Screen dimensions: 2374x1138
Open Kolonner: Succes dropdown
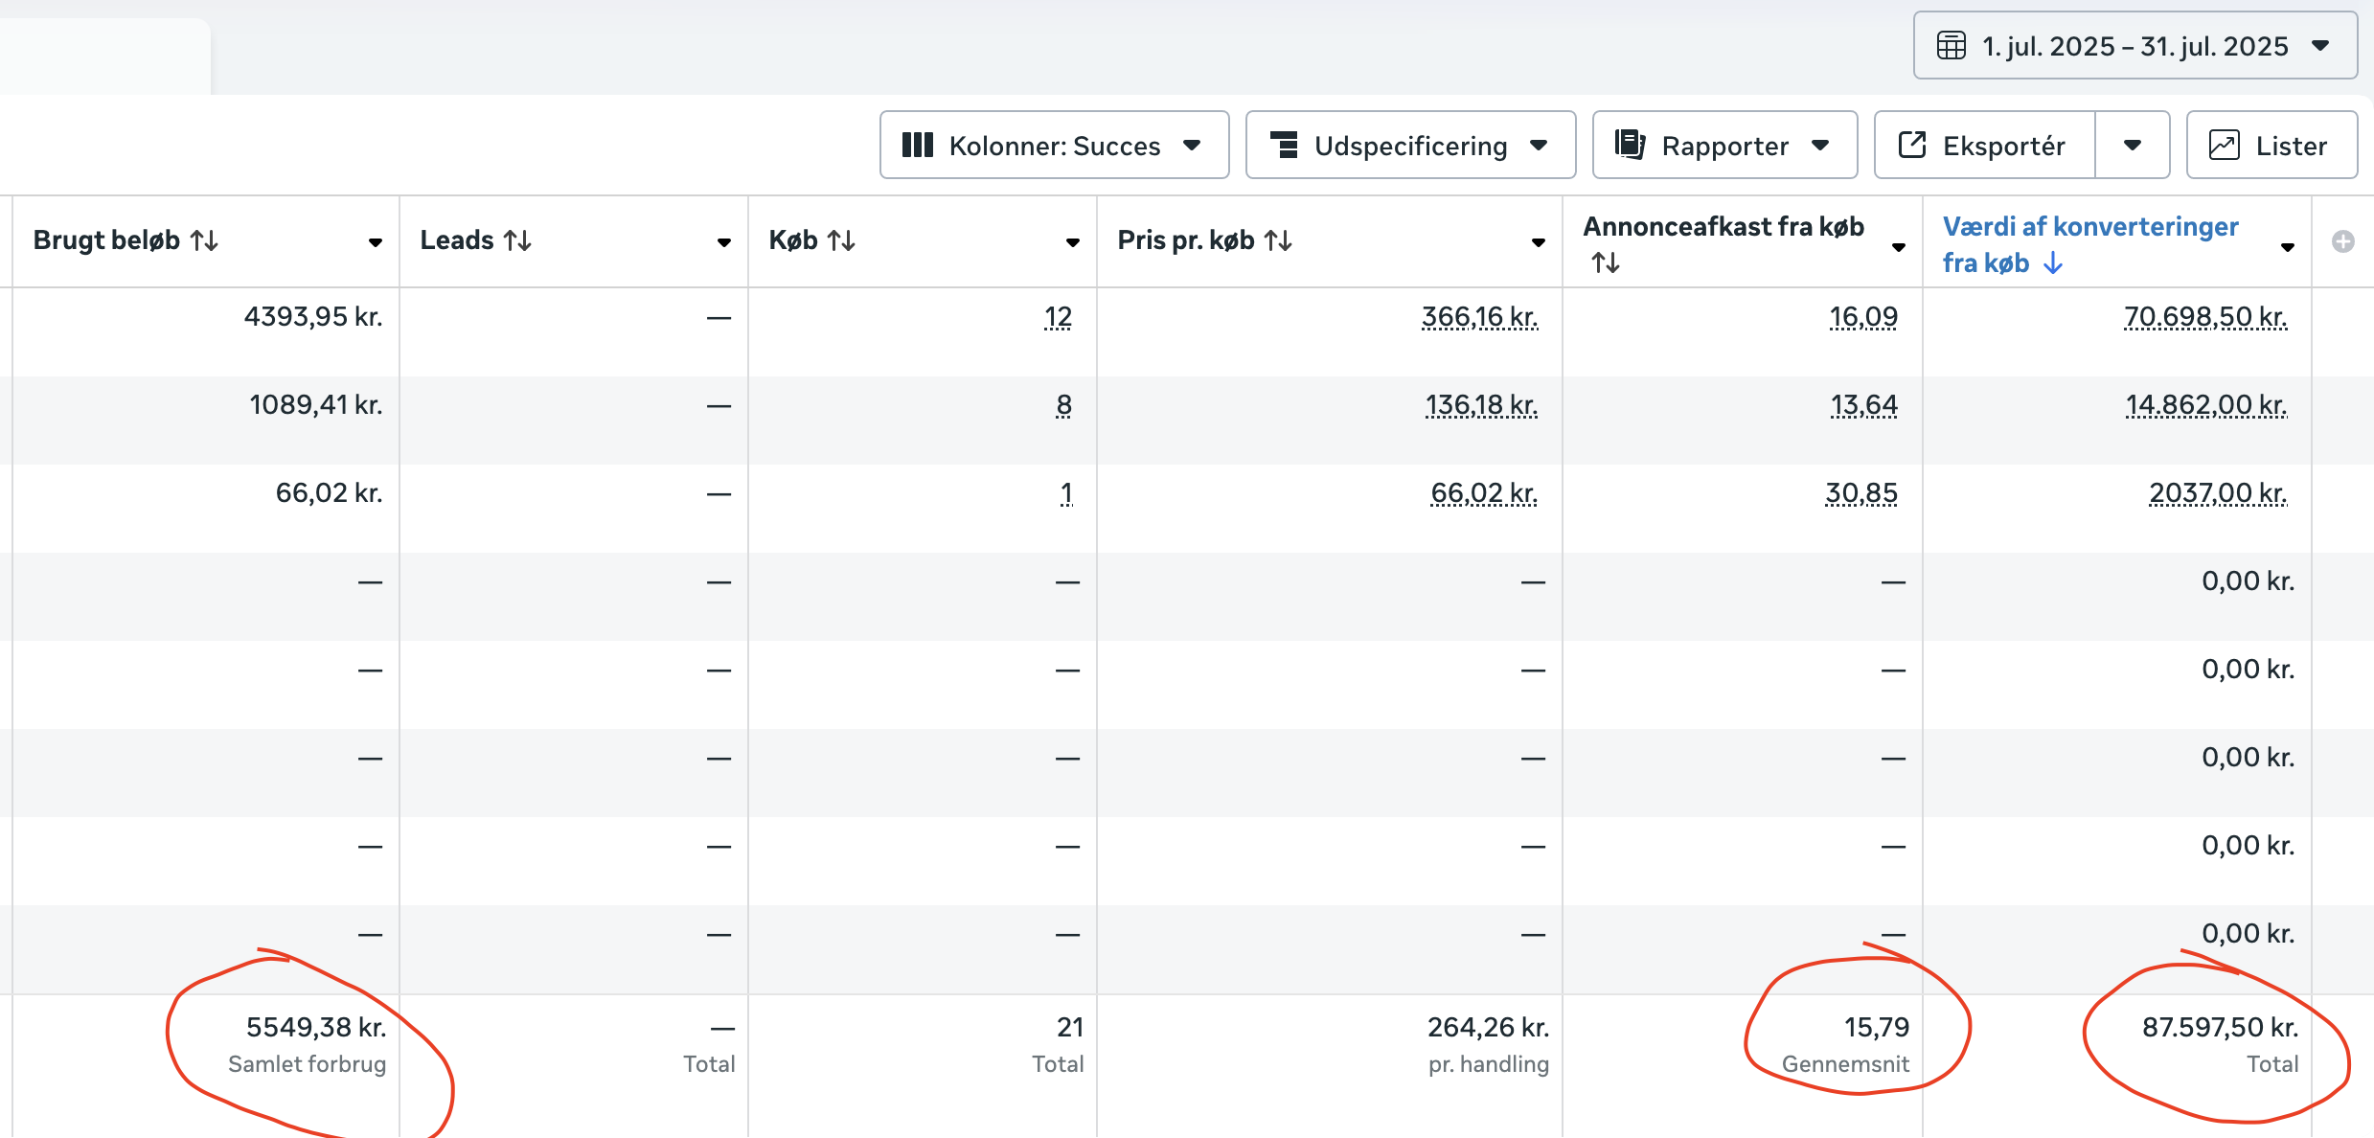coord(1054,146)
